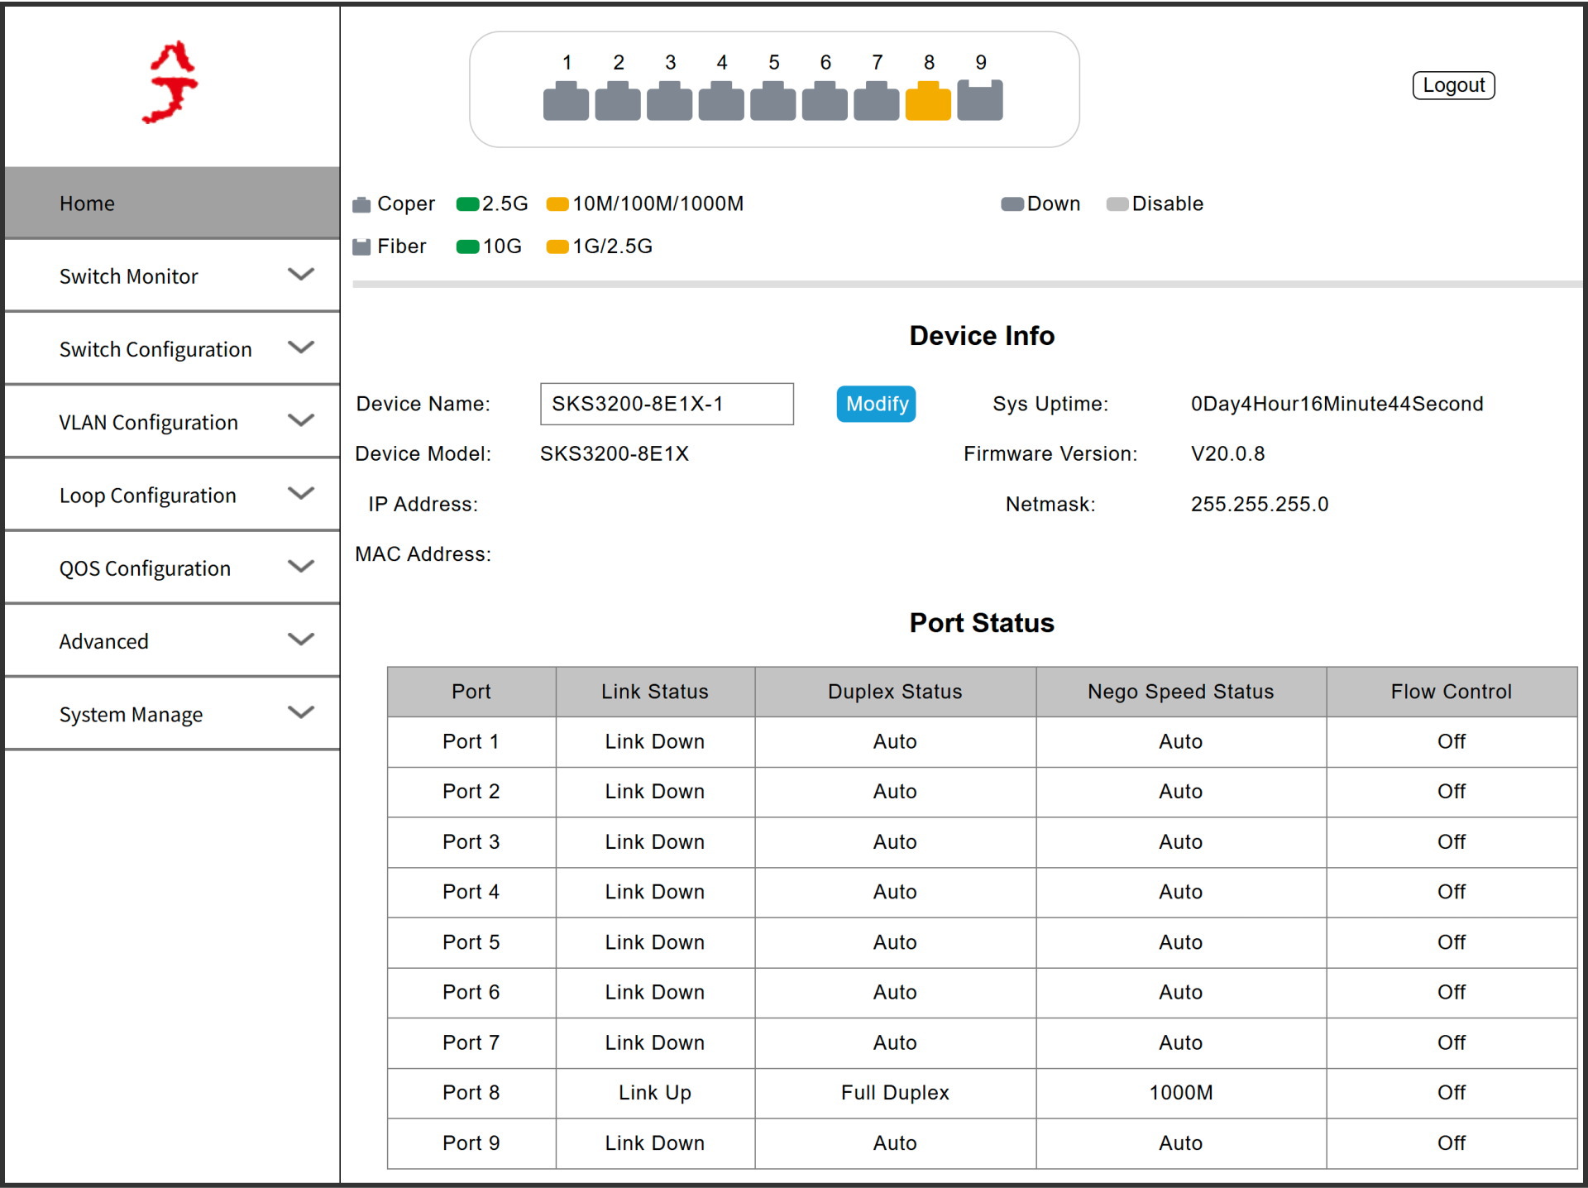Click the port 2 icon

pos(618,102)
